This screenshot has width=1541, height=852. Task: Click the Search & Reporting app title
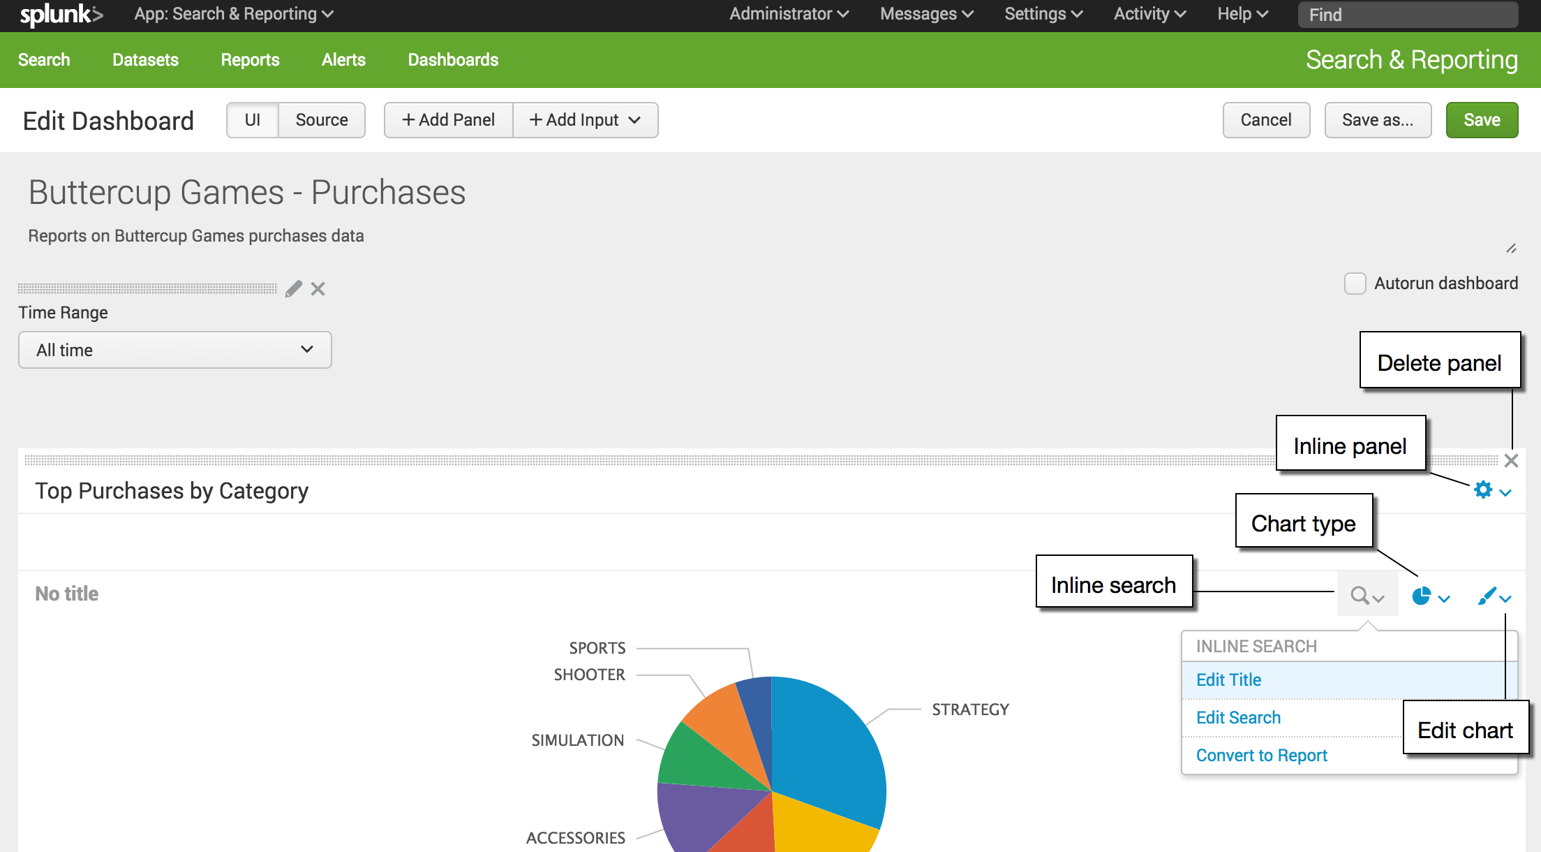click(x=1412, y=60)
